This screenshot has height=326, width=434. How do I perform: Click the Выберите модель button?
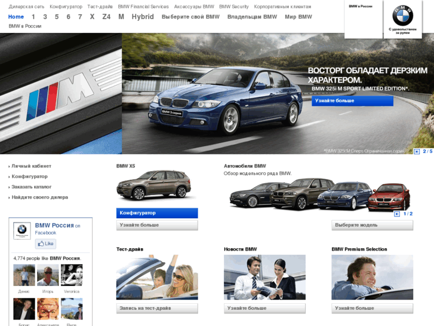coord(373,225)
